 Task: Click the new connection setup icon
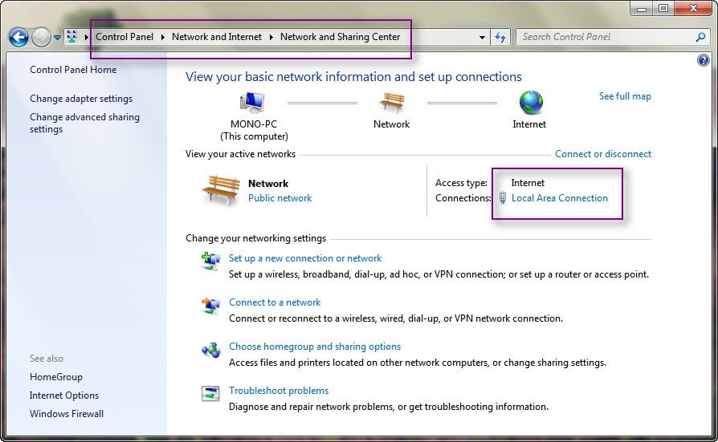pyautogui.click(x=210, y=262)
